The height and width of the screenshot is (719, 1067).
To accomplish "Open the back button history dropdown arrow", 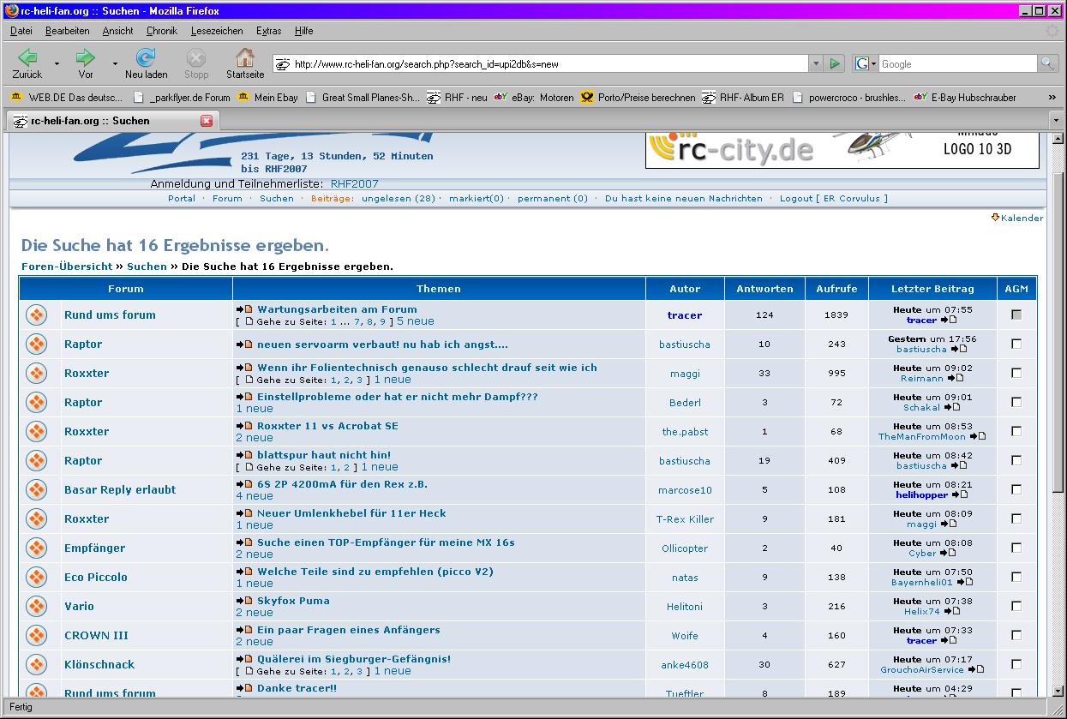I will [57, 63].
